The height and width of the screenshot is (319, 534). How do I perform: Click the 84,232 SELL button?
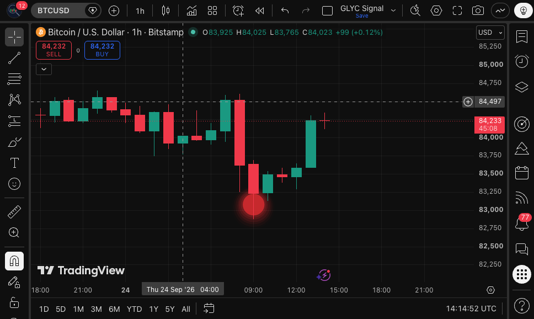click(x=54, y=50)
